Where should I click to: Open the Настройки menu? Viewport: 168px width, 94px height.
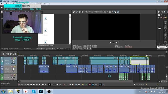39,4
